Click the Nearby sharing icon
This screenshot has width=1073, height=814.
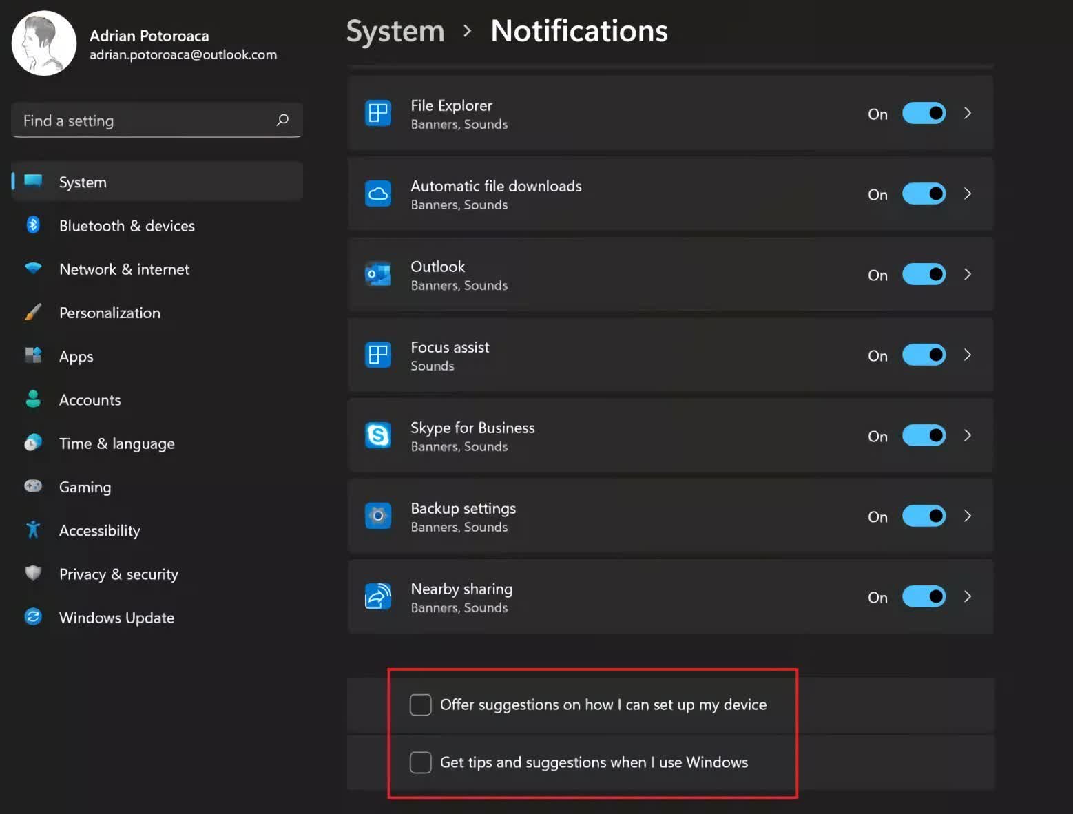(x=378, y=596)
